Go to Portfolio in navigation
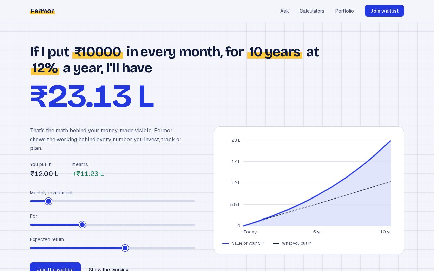 click(344, 11)
